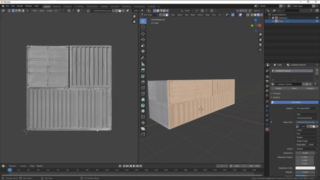Open the Mesh menu in viewport header
This screenshot has height=180, width=320.
pos(192,15)
